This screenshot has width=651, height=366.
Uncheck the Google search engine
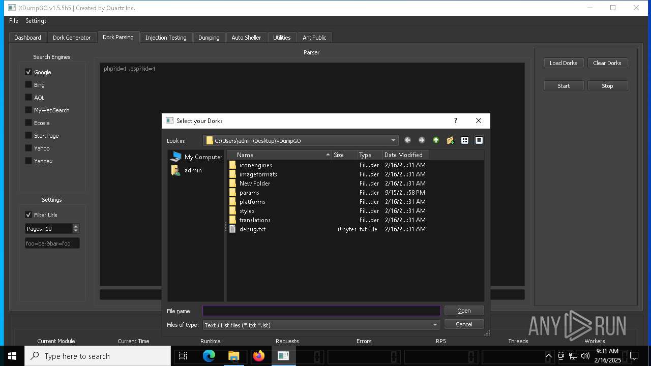pos(28,72)
